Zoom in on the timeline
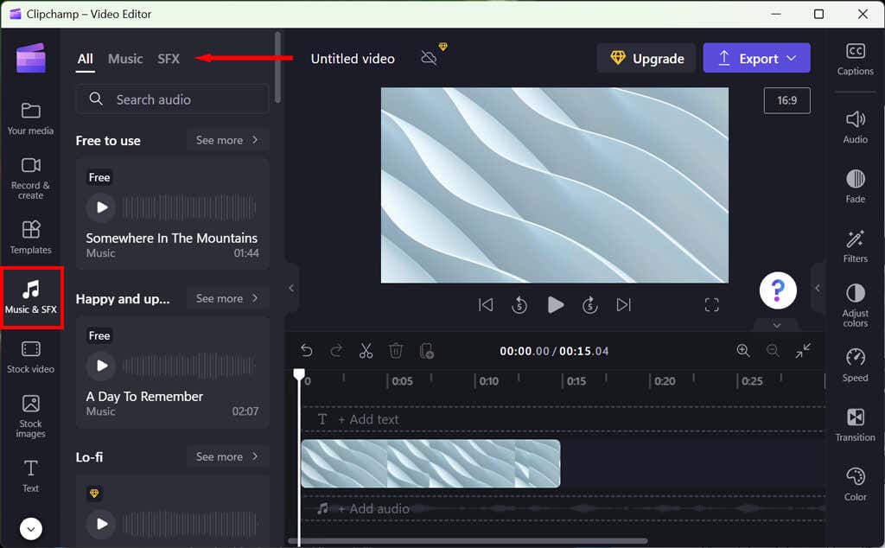Screen dimensions: 885x548 (x=743, y=350)
